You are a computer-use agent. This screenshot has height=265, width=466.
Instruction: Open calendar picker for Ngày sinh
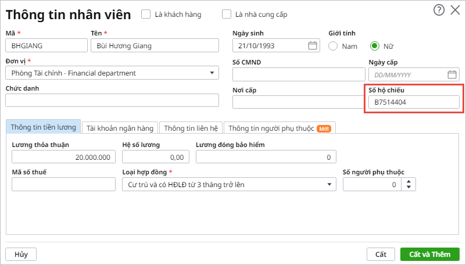click(x=313, y=45)
